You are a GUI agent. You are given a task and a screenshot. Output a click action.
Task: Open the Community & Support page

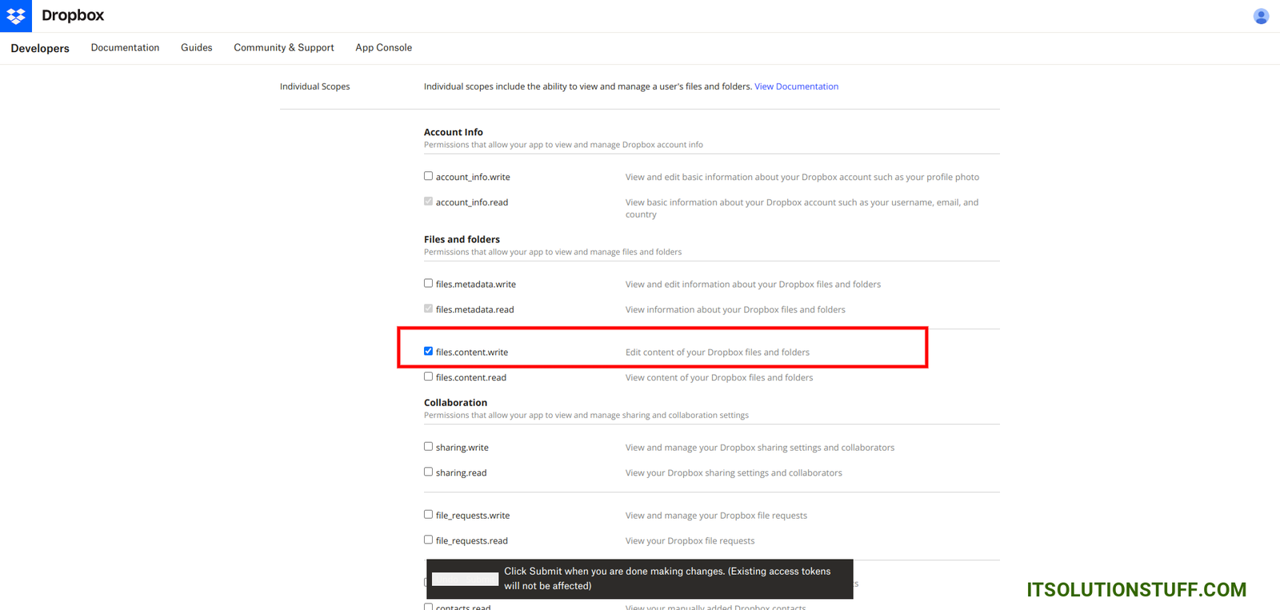pos(283,48)
